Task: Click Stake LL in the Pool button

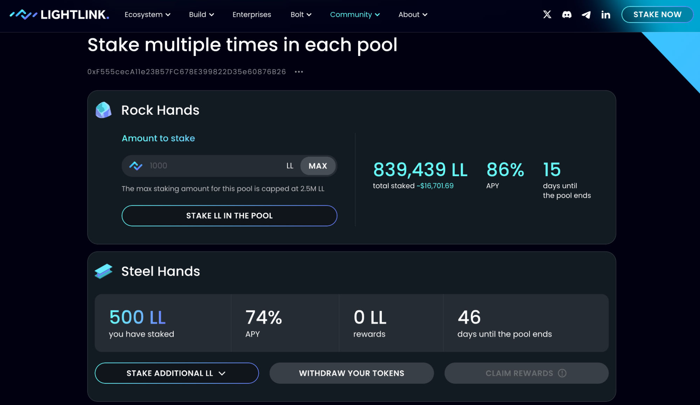Action: click(x=229, y=216)
